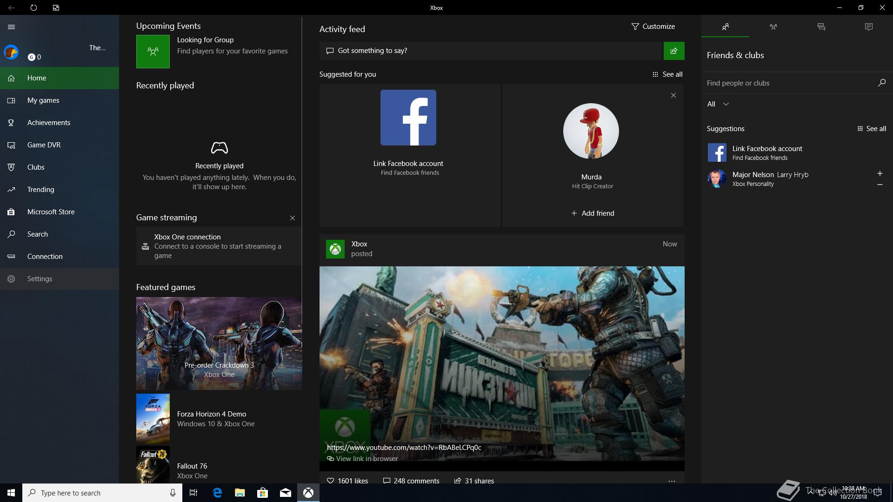The width and height of the screenshot is (893, 502).
Task: Click the friends search magnifier icon
Action: [882, 83]
